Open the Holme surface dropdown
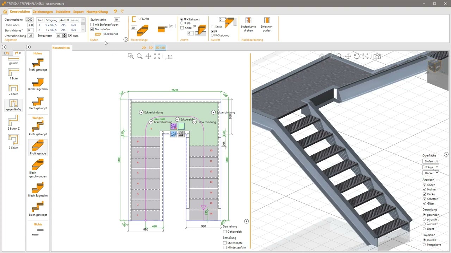 pos(431,167)
